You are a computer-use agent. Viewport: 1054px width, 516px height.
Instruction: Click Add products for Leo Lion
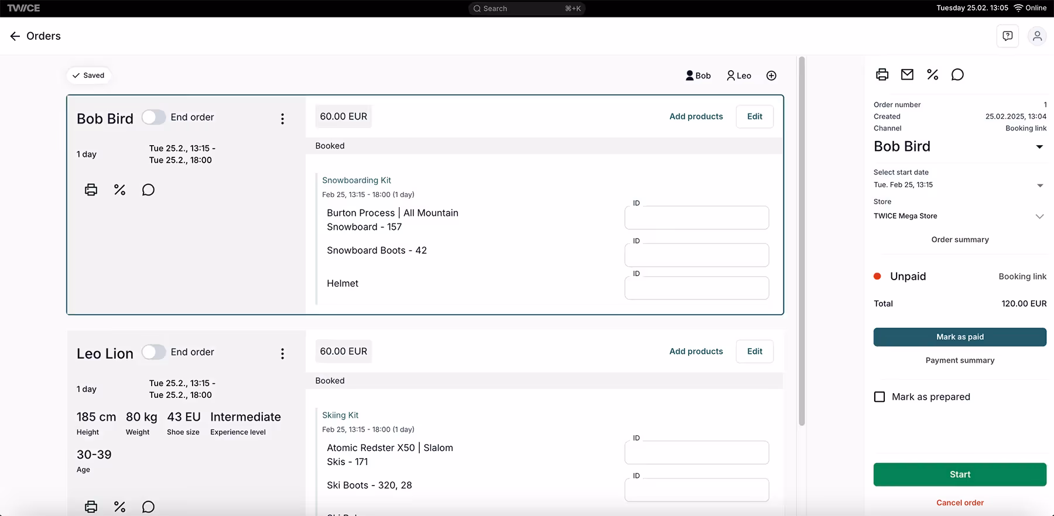[x=696, y=351]
